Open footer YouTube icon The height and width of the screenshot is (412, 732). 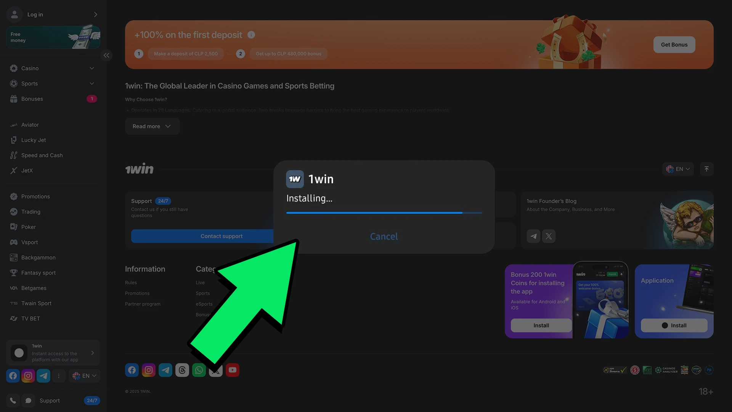click(x=233, y=370)
